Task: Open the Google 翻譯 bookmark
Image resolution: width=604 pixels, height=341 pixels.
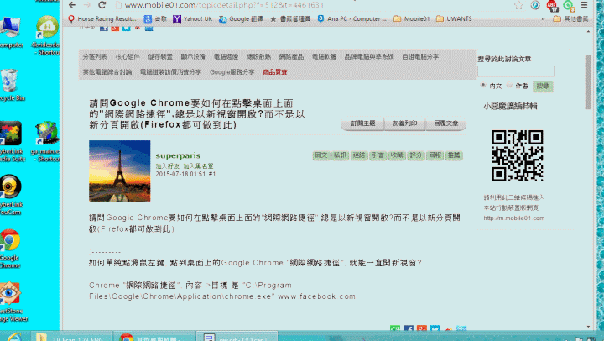Action: click(241, 19)
